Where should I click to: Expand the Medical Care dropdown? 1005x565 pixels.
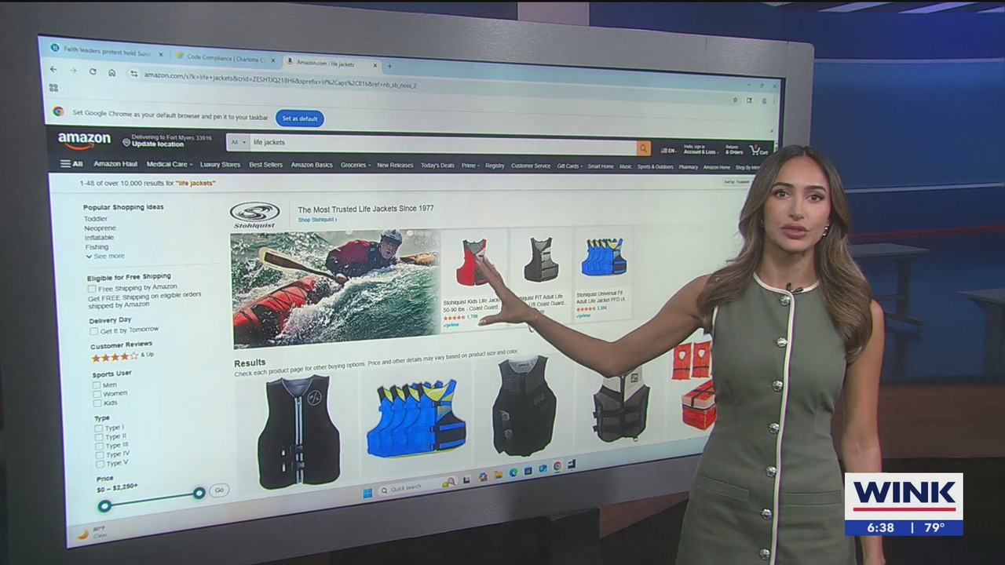point(170,164)
